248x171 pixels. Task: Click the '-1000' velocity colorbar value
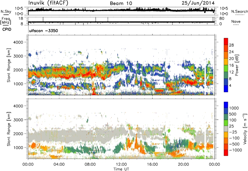235,150
